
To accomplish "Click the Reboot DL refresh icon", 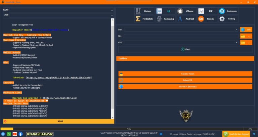I will tap(121, 80).
